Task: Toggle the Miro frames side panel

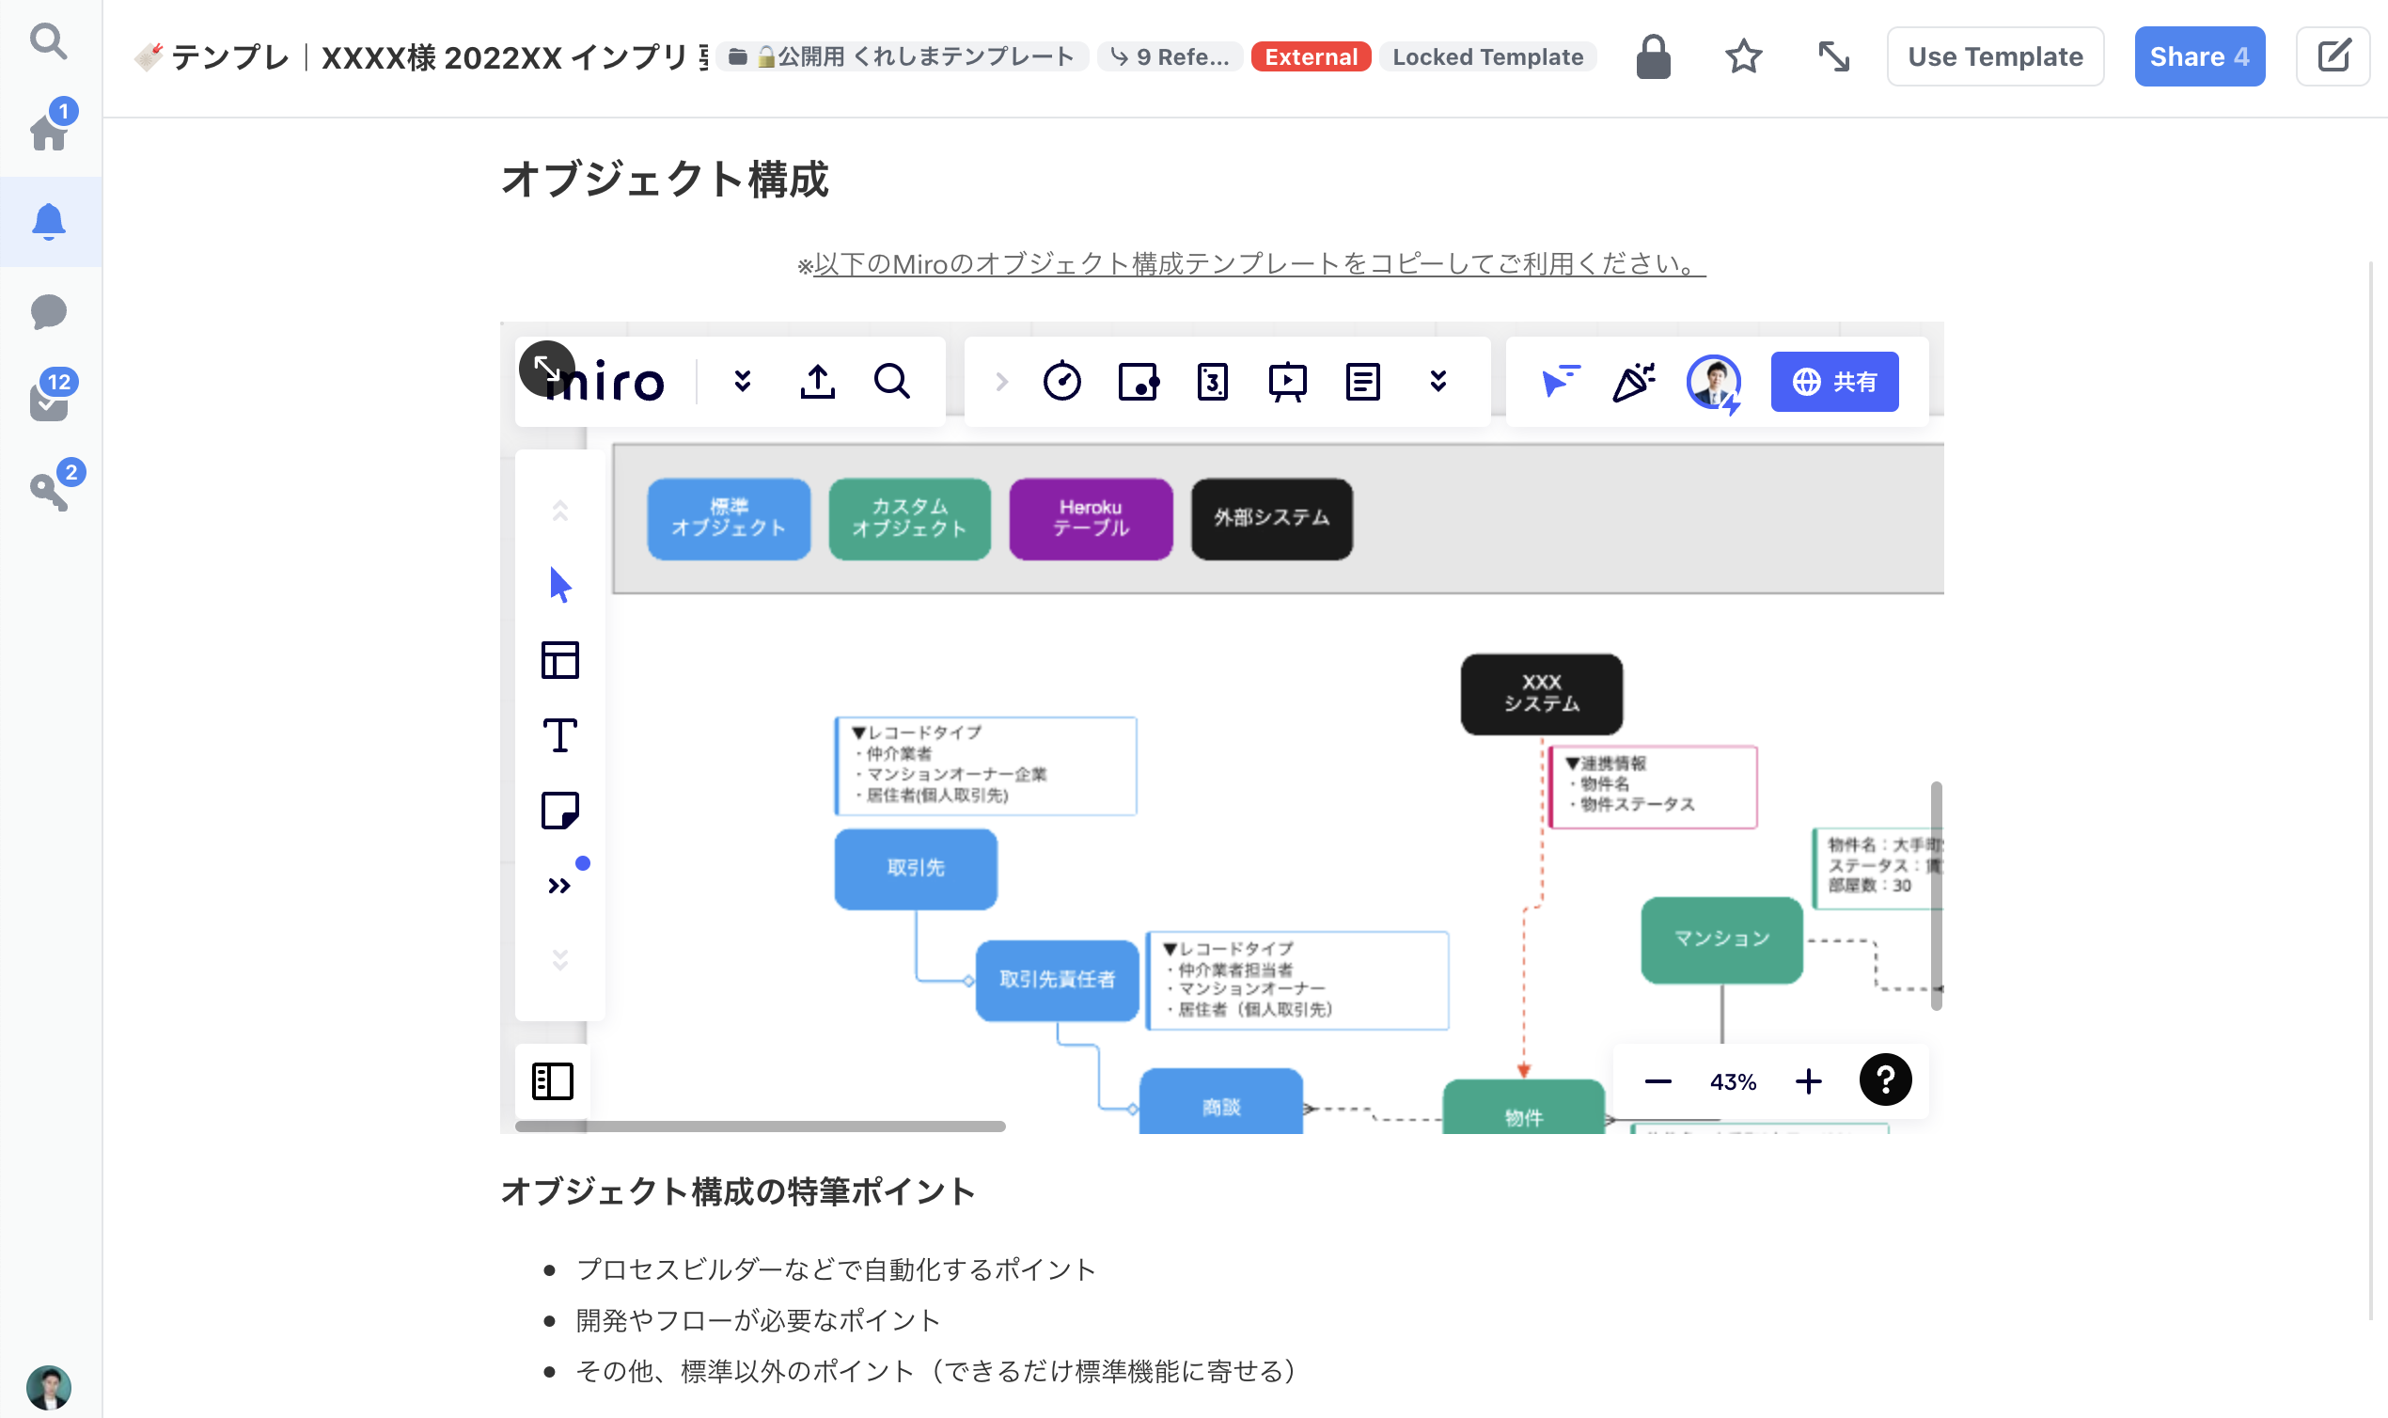Action: (552, 1080)
